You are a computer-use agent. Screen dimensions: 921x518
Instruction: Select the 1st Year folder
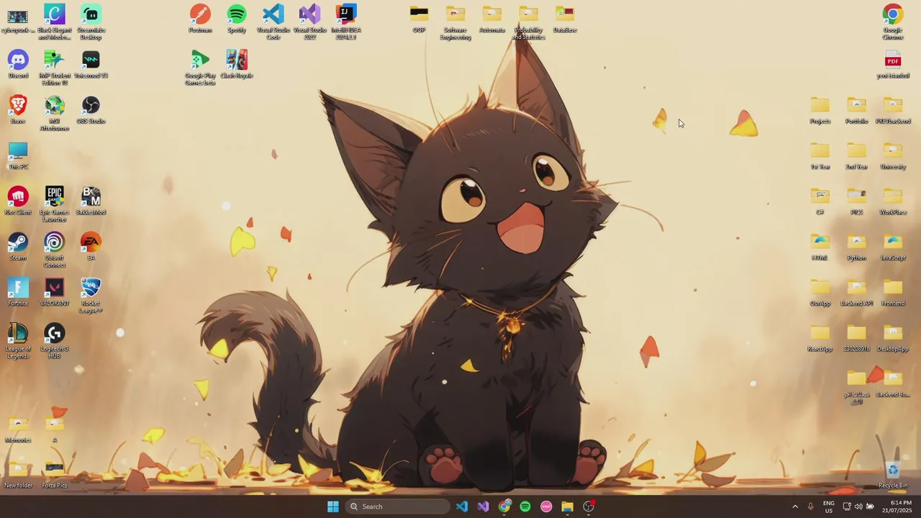(x=820, y=155)
